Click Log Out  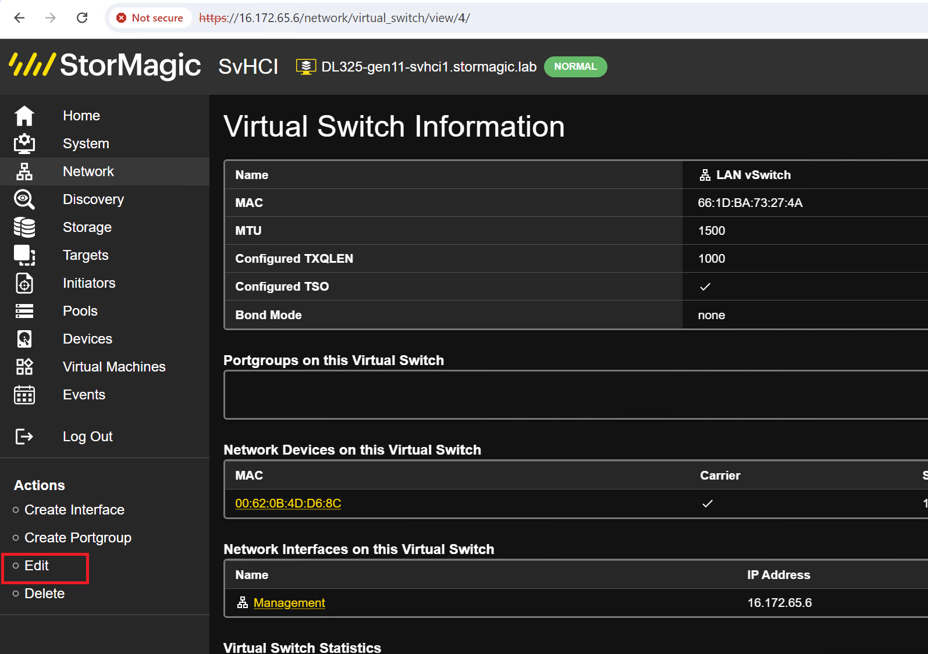tap(88, 437)
